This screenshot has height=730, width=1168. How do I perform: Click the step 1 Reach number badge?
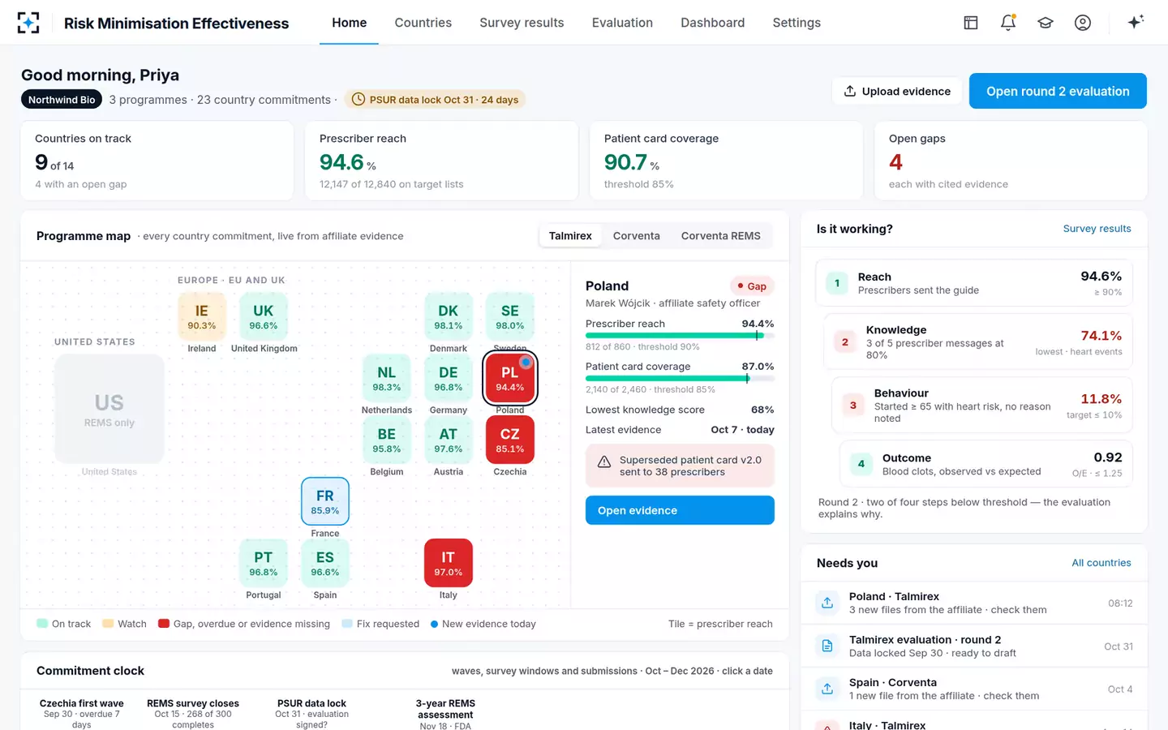pyautogui.click(x=837, y=283)
